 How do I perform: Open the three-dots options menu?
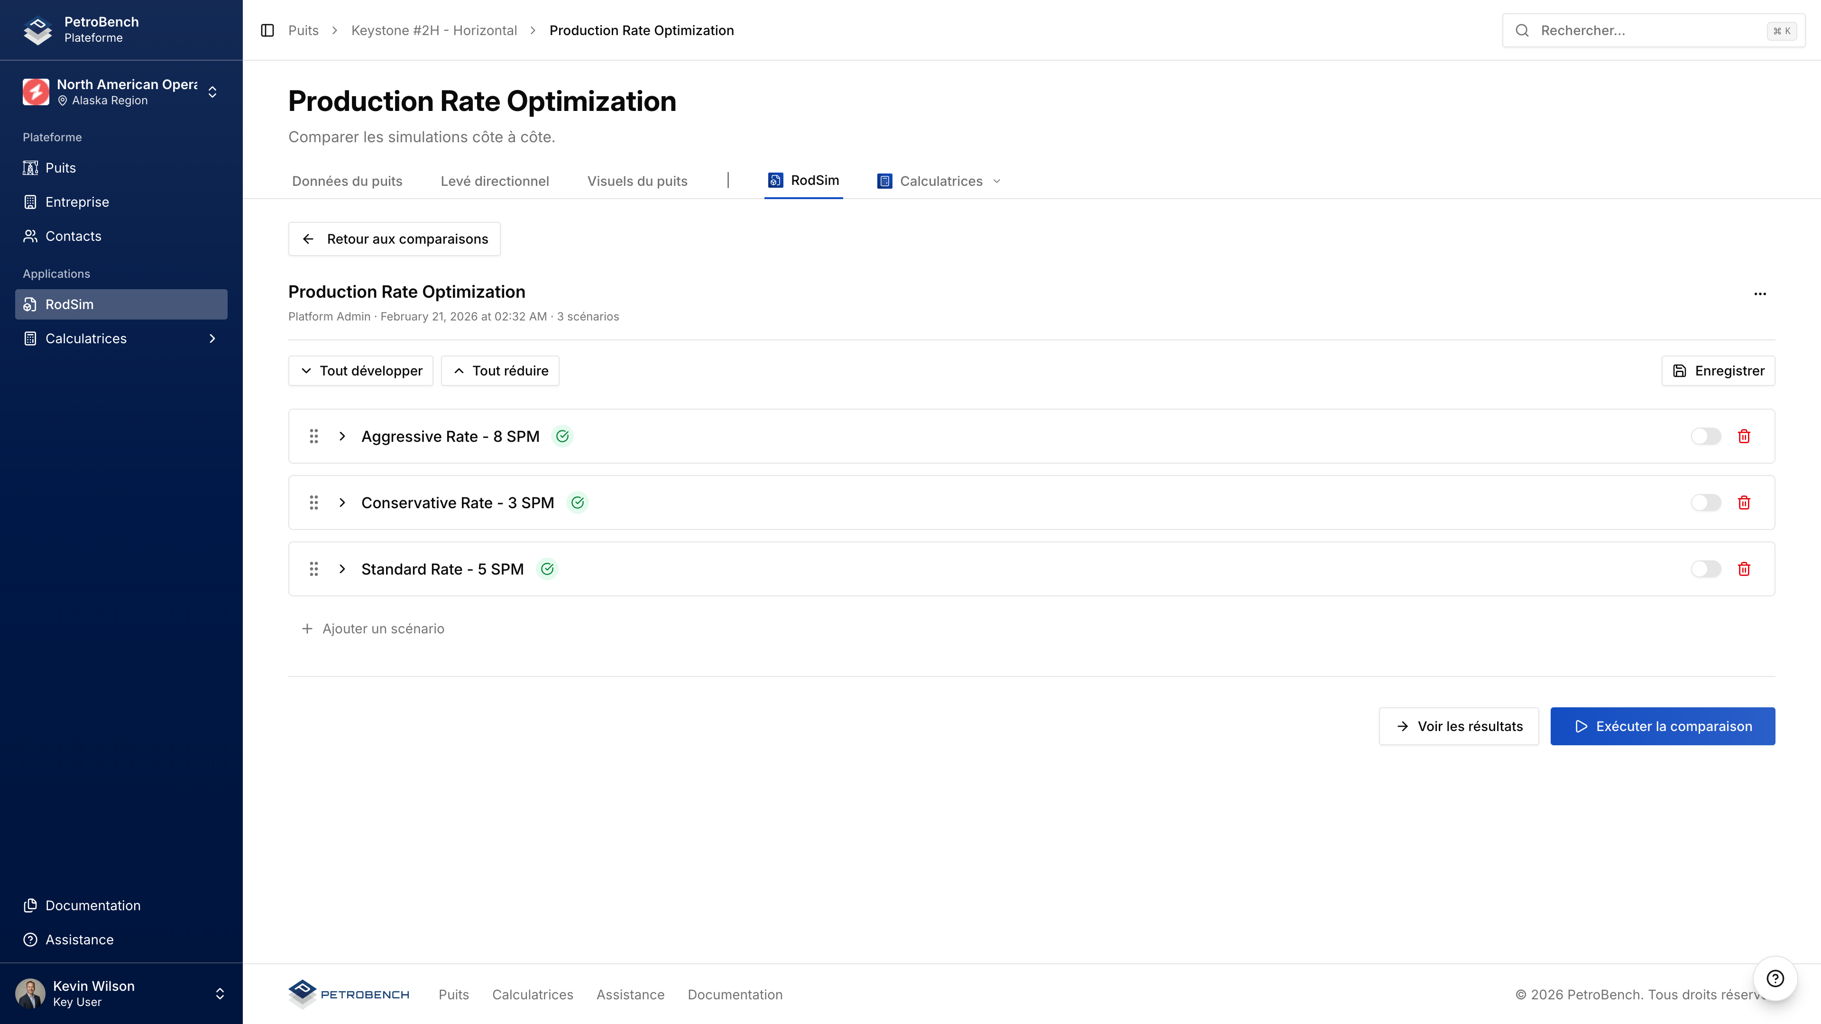coord(1760,294)
